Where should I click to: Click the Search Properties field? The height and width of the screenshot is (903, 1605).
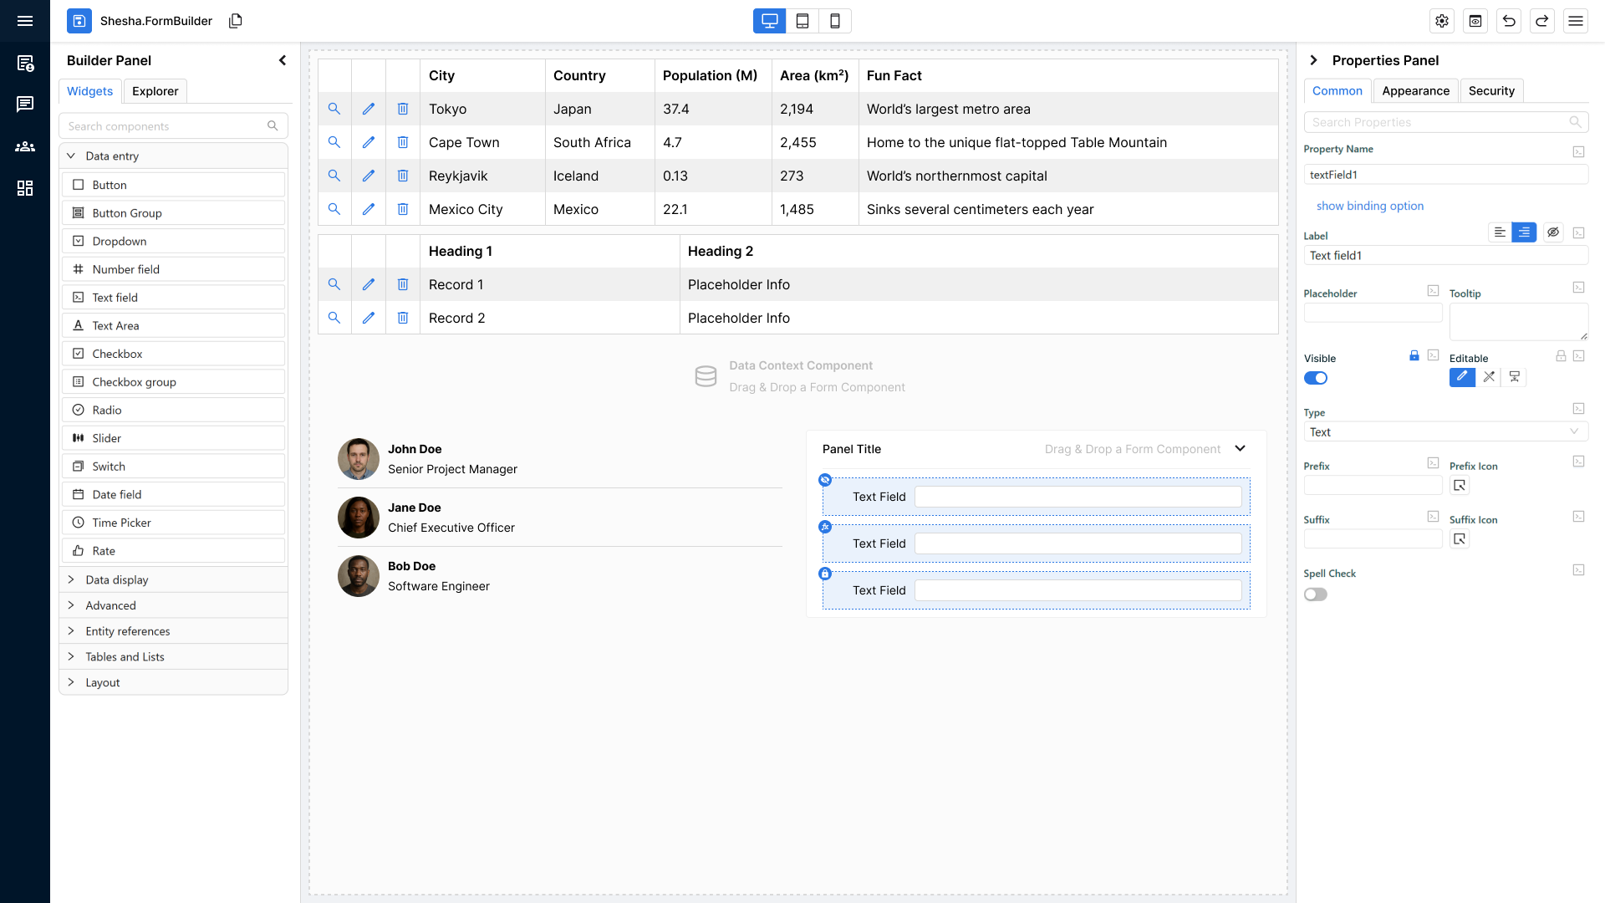click(x=1438, y=122)
